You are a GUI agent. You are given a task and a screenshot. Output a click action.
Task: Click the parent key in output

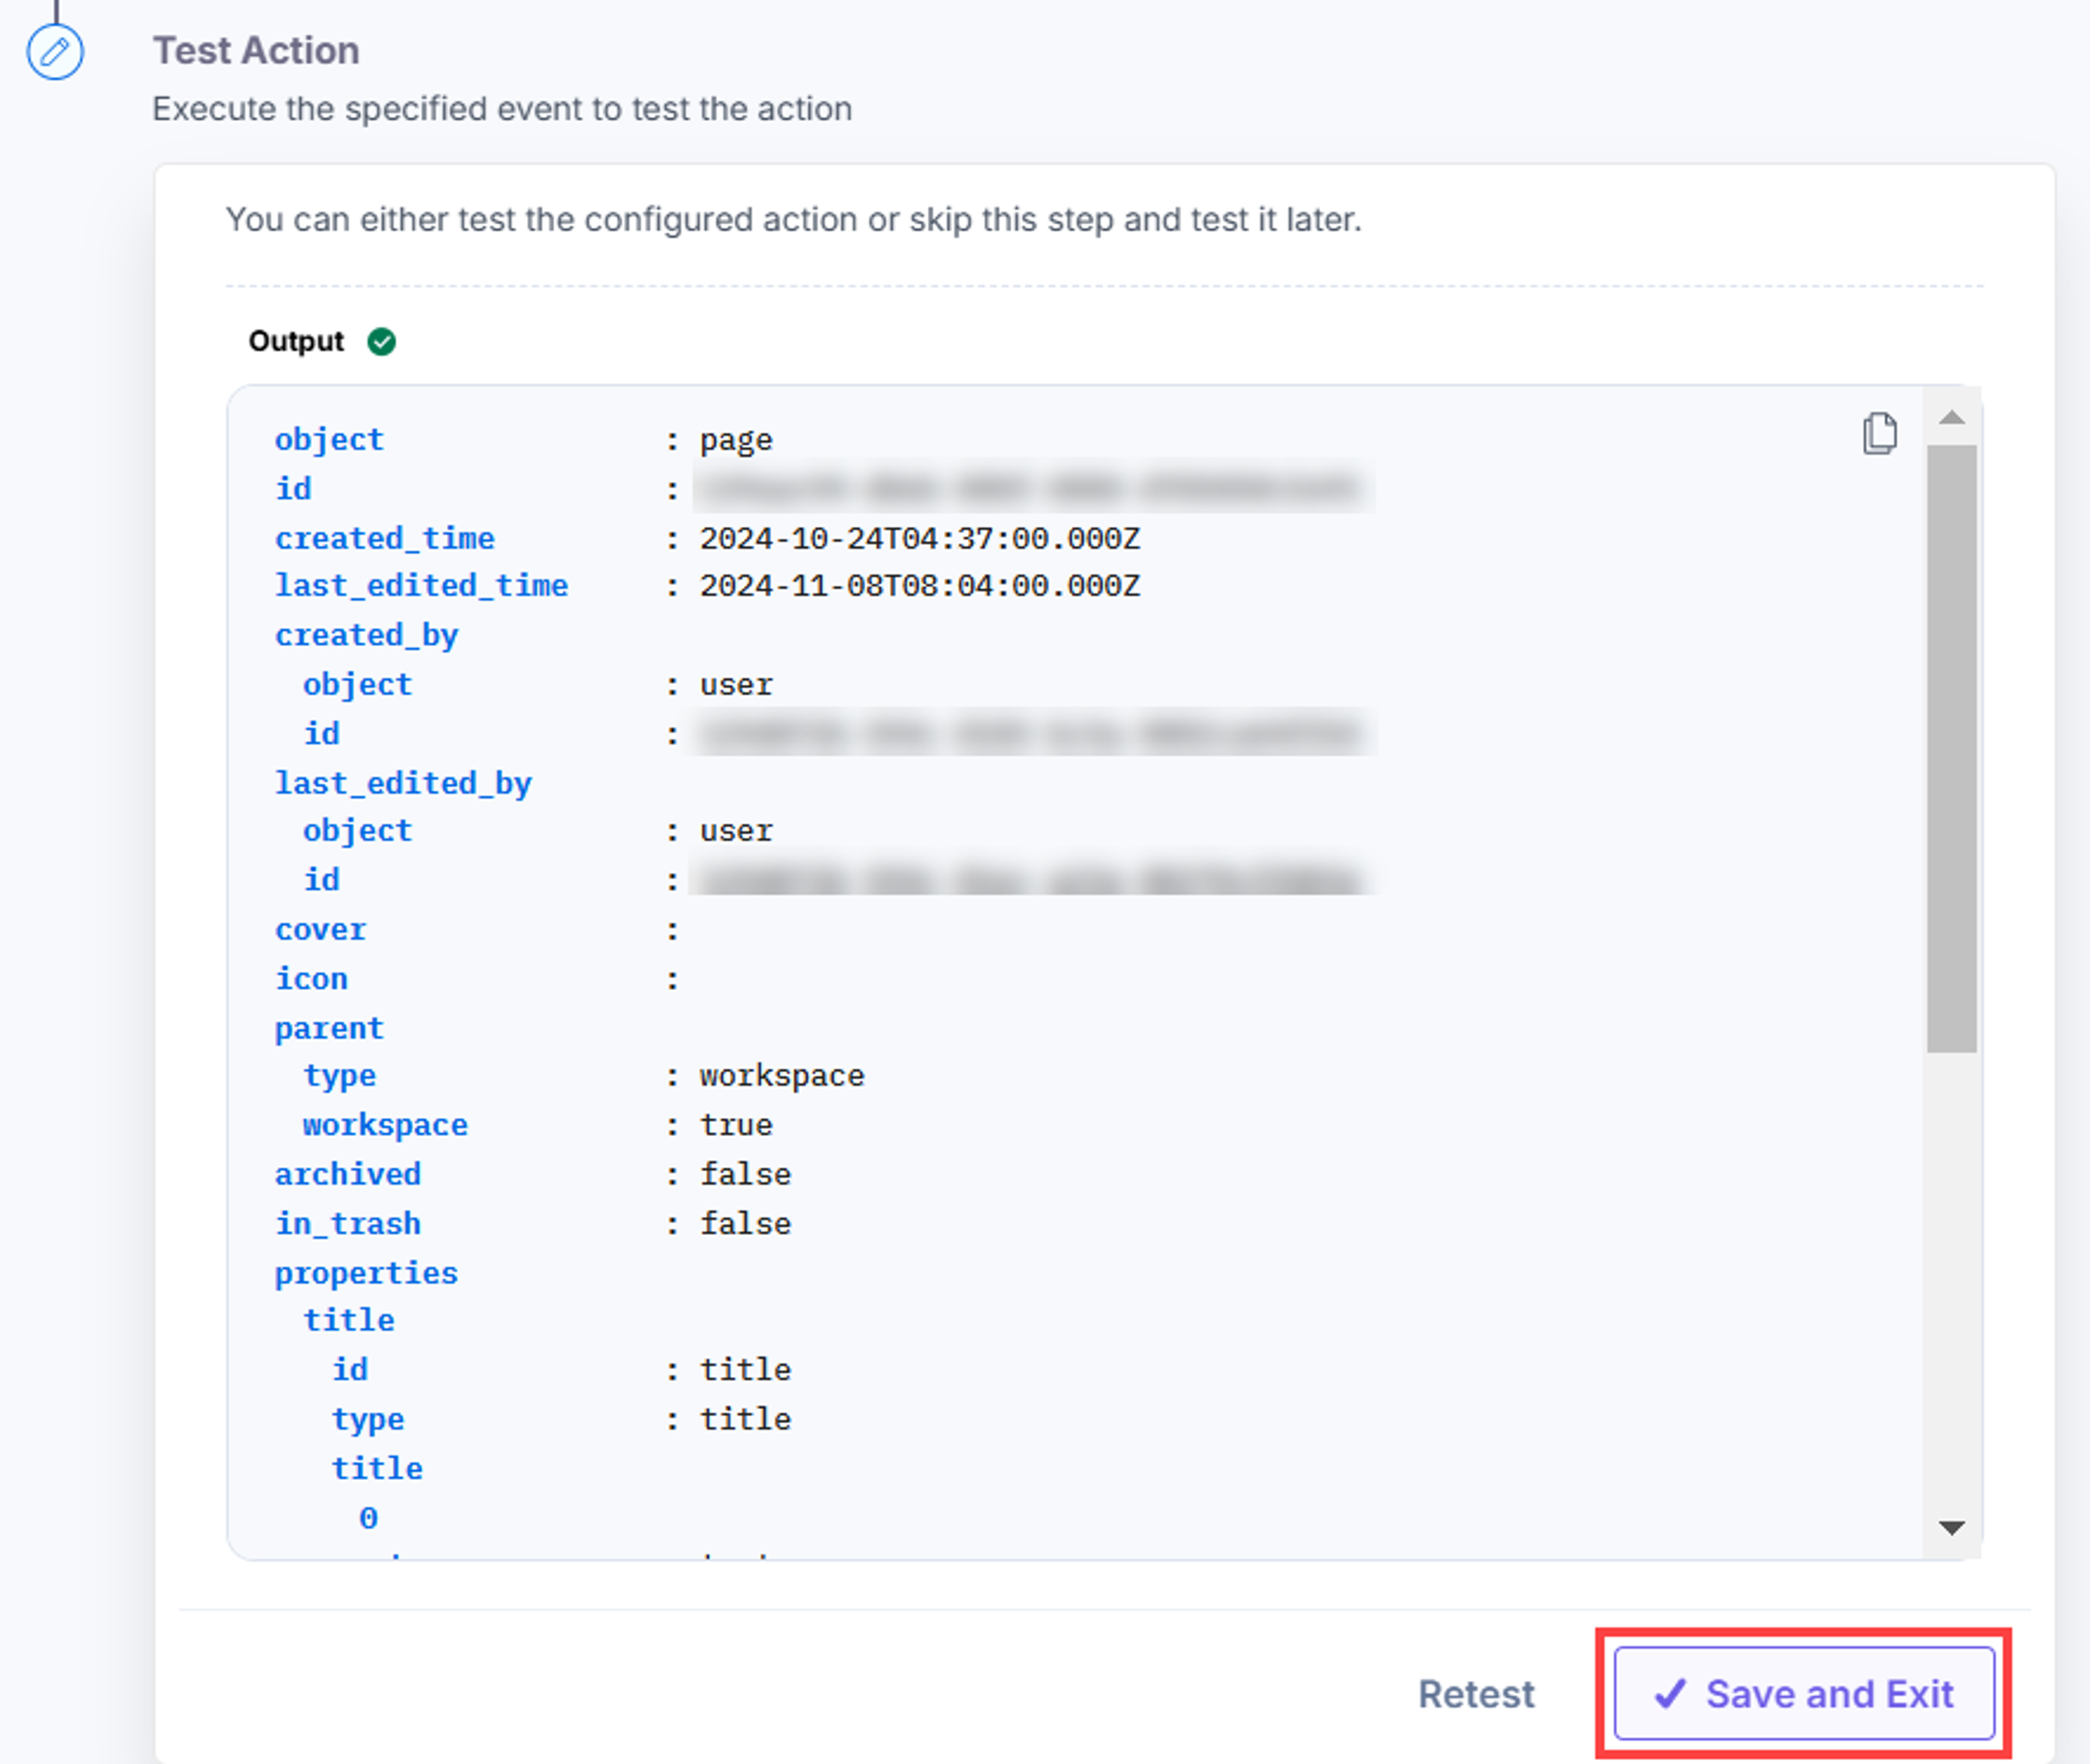[x=329, y=1028]
